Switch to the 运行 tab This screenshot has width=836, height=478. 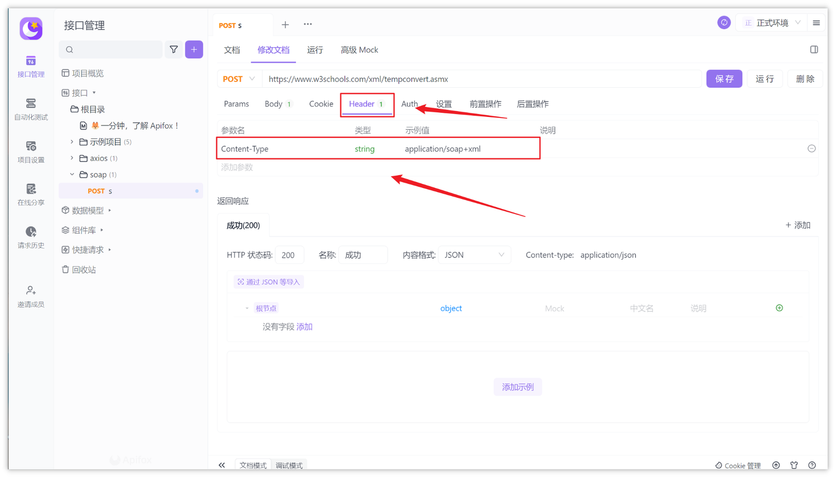(x=315, y=50)
